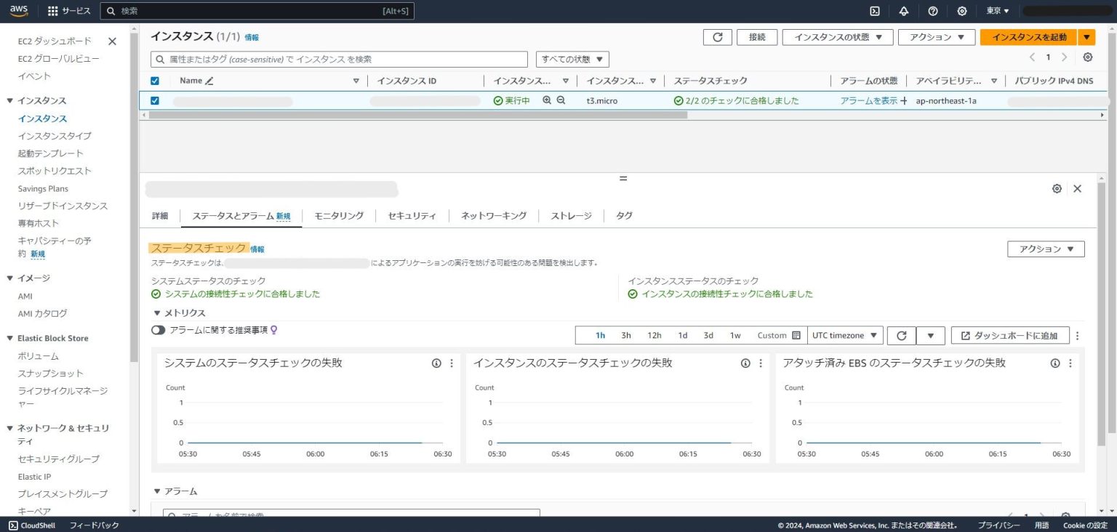The width and height of the screenshot is (1117, 532).
Task: Open AWS account settings gear
Action: pyautogui.click(x=961, y=11)
